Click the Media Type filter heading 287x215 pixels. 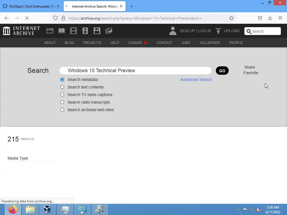[18, 158]
